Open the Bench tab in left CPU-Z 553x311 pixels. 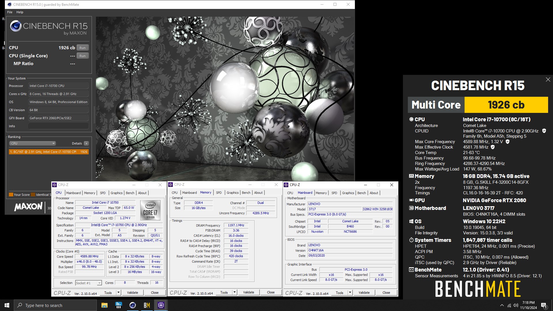pos(130,193)
